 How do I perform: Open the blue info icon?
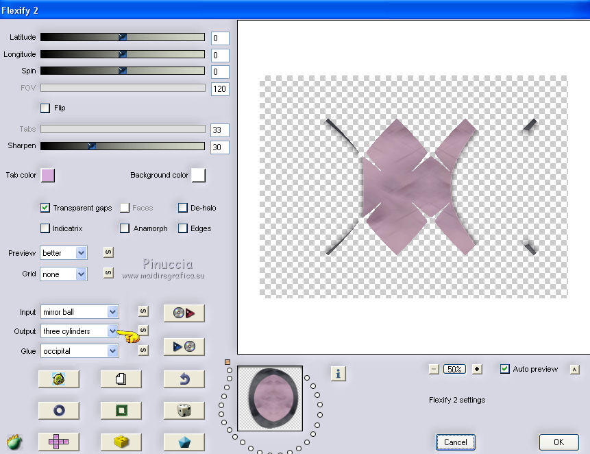(x=338, y=374)
